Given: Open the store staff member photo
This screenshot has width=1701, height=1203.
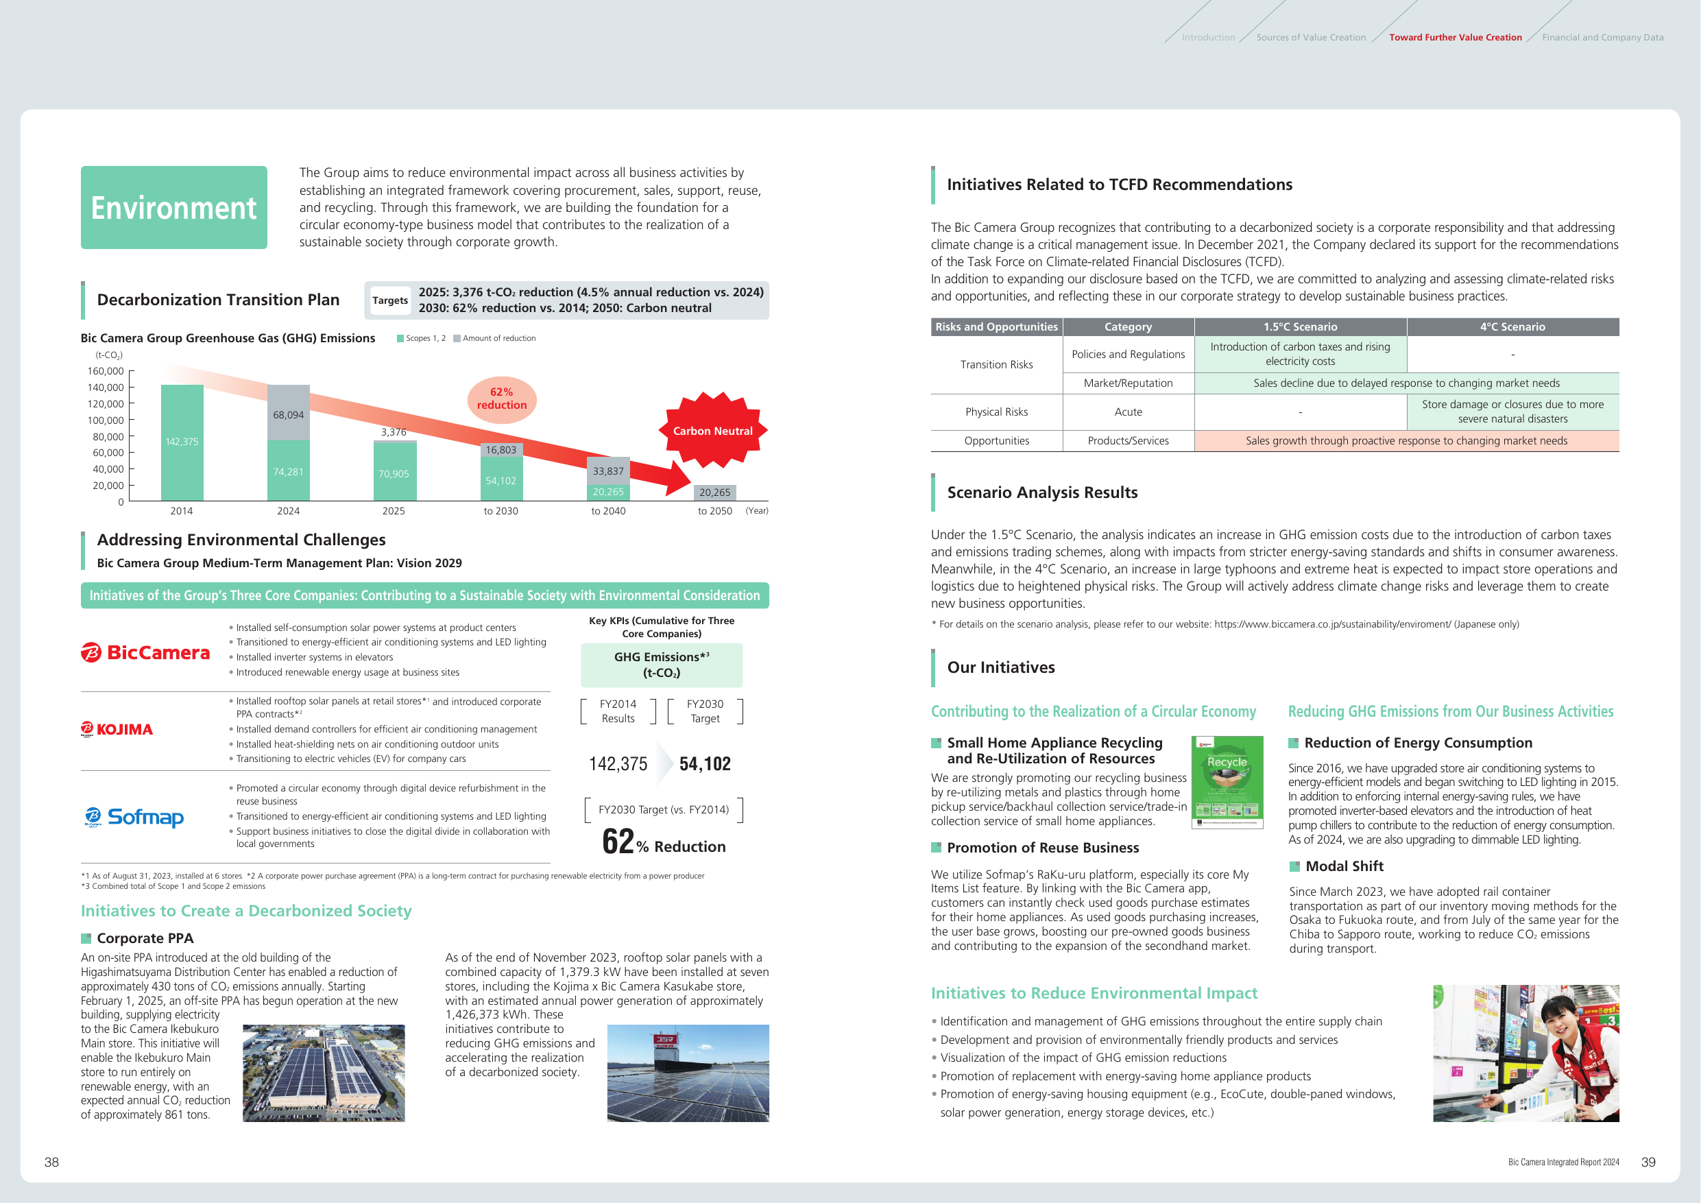Looking at the screenshot, I should [x=1525, y=1053].
